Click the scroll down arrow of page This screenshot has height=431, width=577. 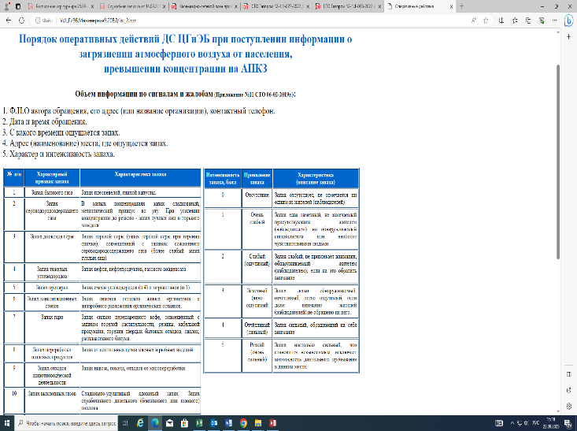(x=558, y=411)
